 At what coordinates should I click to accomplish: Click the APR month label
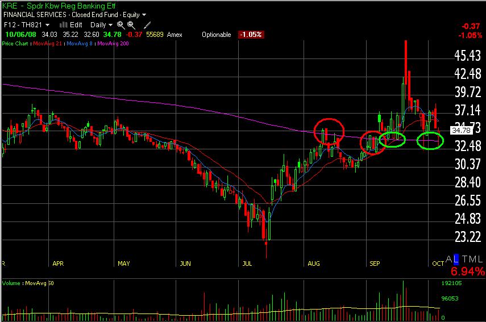click(x=58, y=264)
